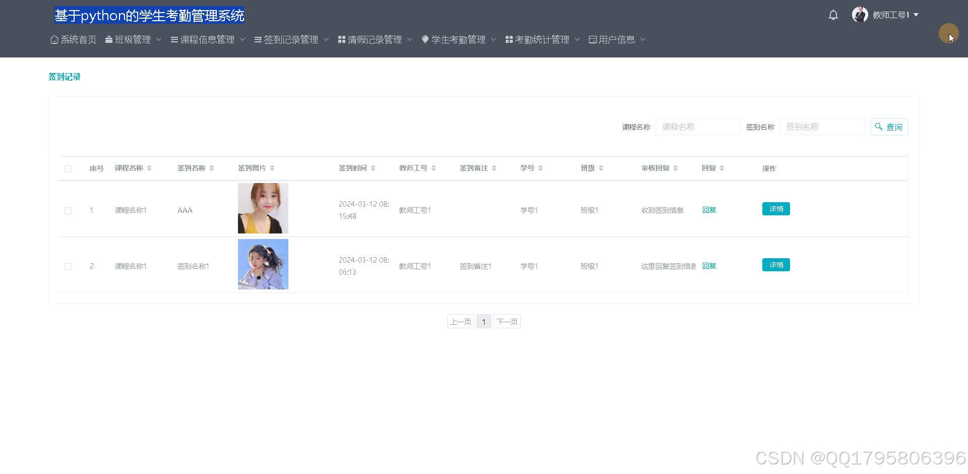Open the 考勤统计管理 menu

[542, 39]
